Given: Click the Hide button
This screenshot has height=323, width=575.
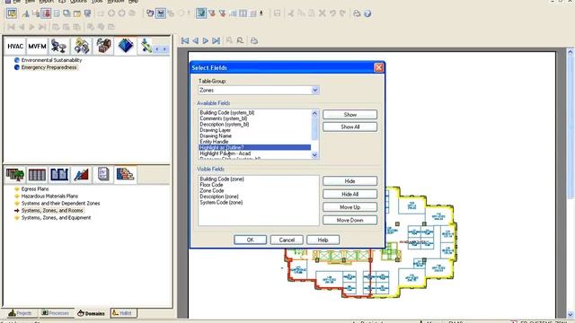Looking at the screenshot, I should click(349, 181).
